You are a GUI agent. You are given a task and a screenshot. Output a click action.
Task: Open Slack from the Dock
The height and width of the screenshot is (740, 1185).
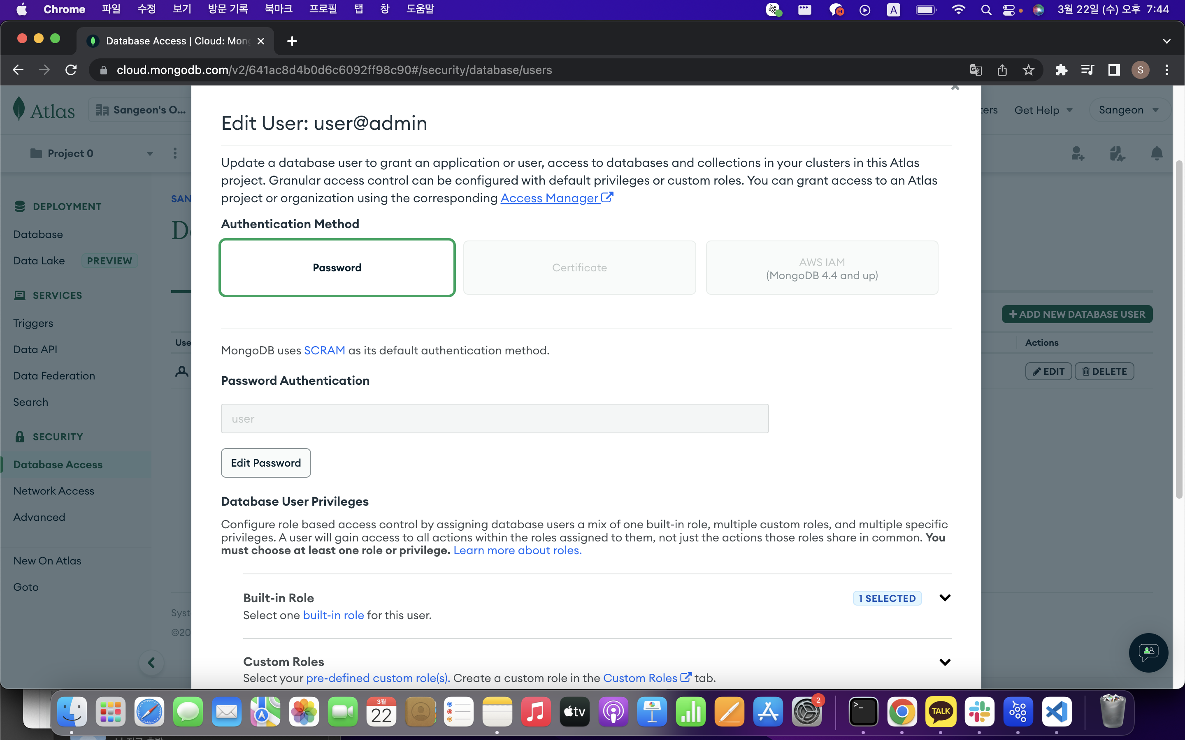click(x=979, y=711)
